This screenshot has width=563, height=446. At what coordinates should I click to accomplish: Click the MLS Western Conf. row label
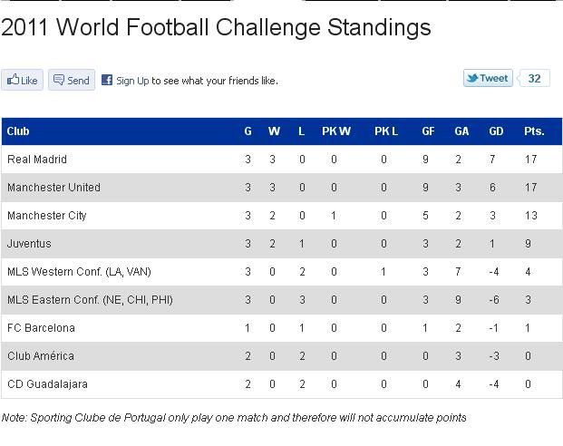pos(79,272)
